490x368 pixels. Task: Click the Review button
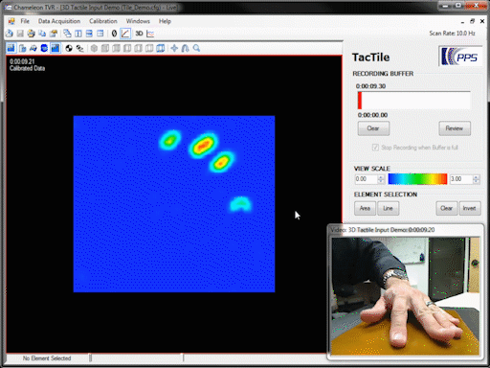tap(455, 128)
